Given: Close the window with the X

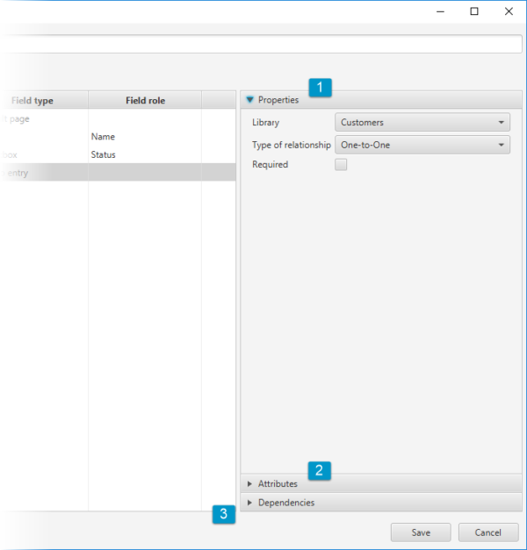Looking at the screenshot, I should (509, 11).
